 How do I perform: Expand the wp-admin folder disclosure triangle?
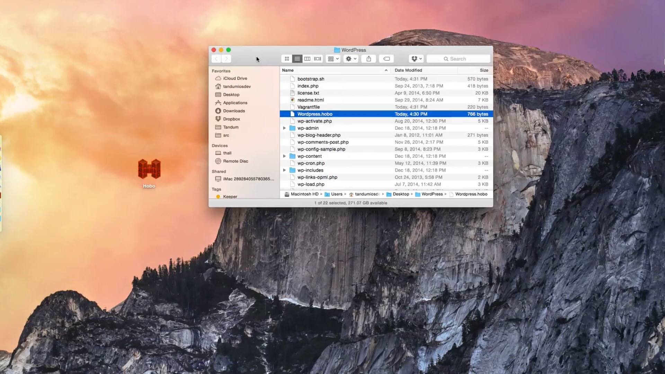[x=284, y=128]
